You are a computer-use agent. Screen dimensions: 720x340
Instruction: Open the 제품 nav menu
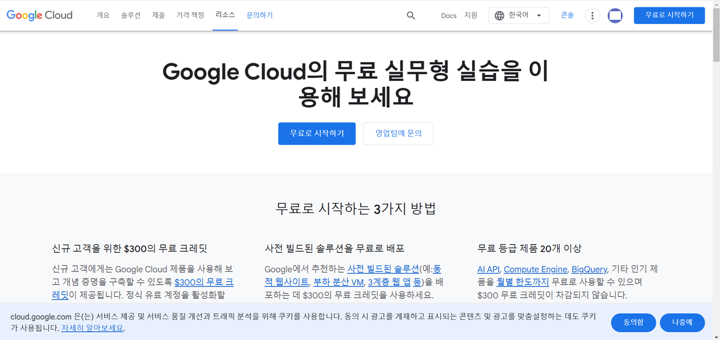pos(159,16)
